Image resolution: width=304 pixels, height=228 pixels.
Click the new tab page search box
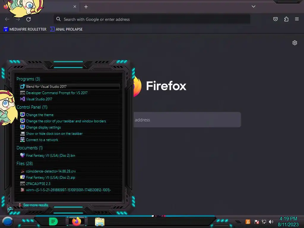187,120
